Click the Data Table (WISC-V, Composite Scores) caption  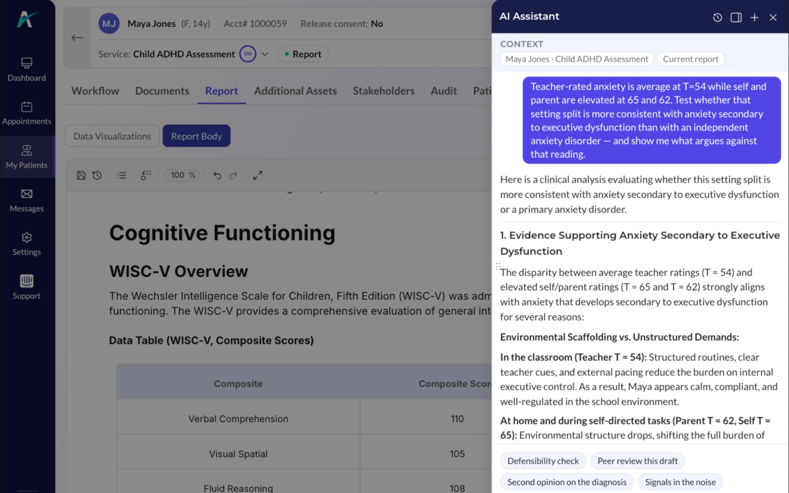[211, 341]
